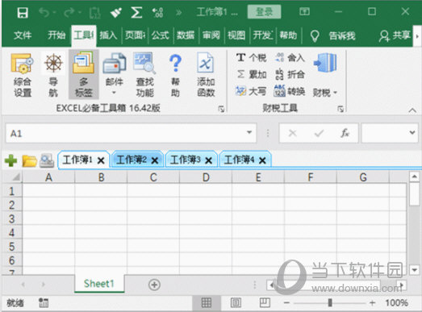Screen dimensions: 422x312
Task: Switch to the 工作簿3 workbook tab
Action: click(x=191, y=160)
